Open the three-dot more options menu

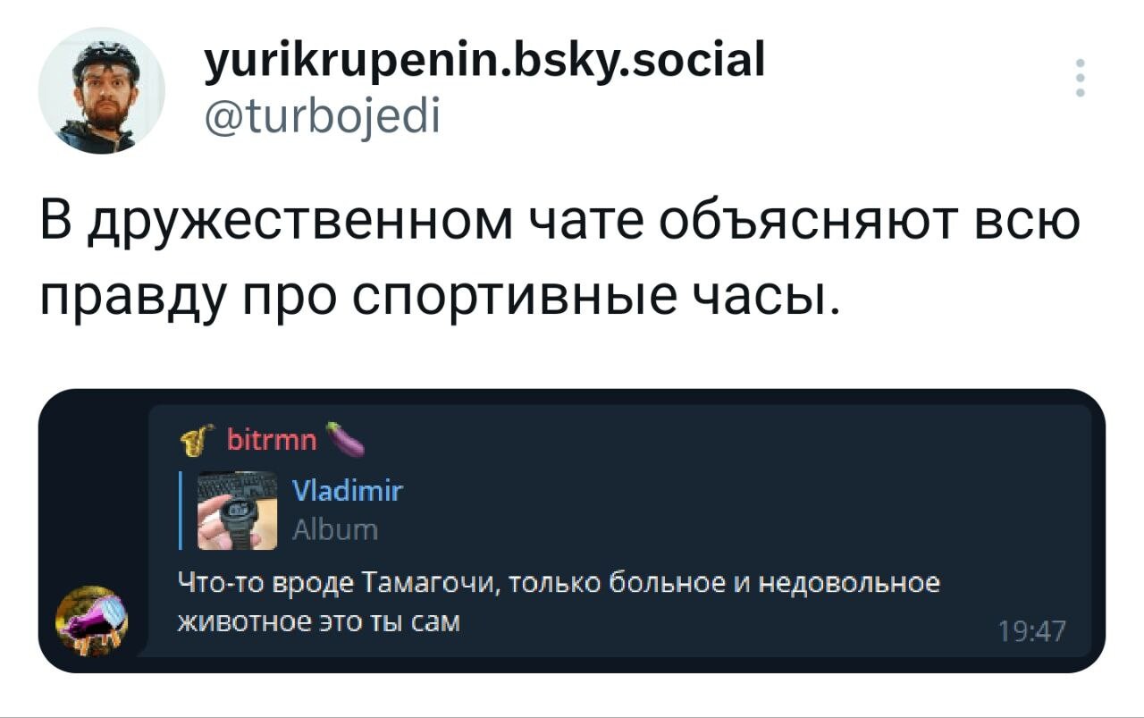pyautogui.click(x=1081, y=78)
